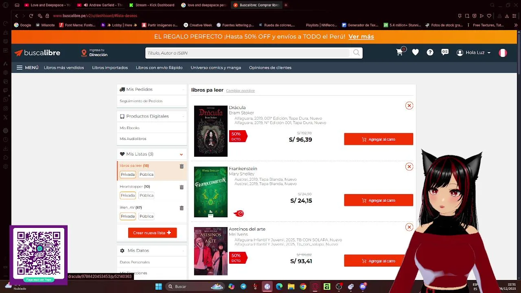Open the Hola Luz account dropdown
521x293 pixels.
pos(473,52)
